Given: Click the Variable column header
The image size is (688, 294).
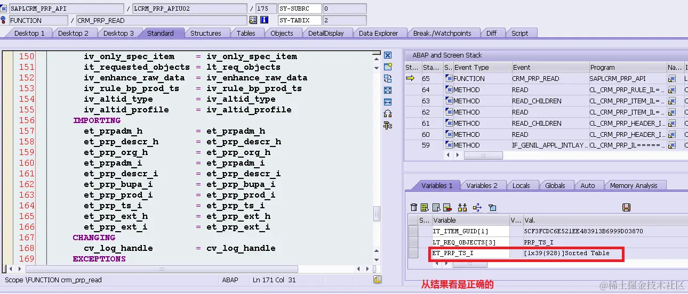Looking at the screenshot, I should pos(470,220).
